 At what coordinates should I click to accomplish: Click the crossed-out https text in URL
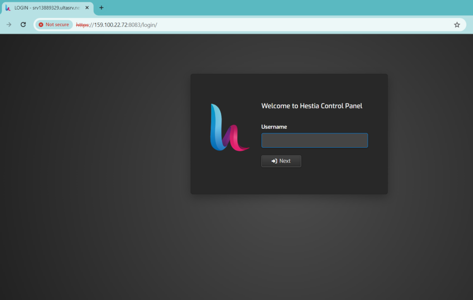coord(82,25)
